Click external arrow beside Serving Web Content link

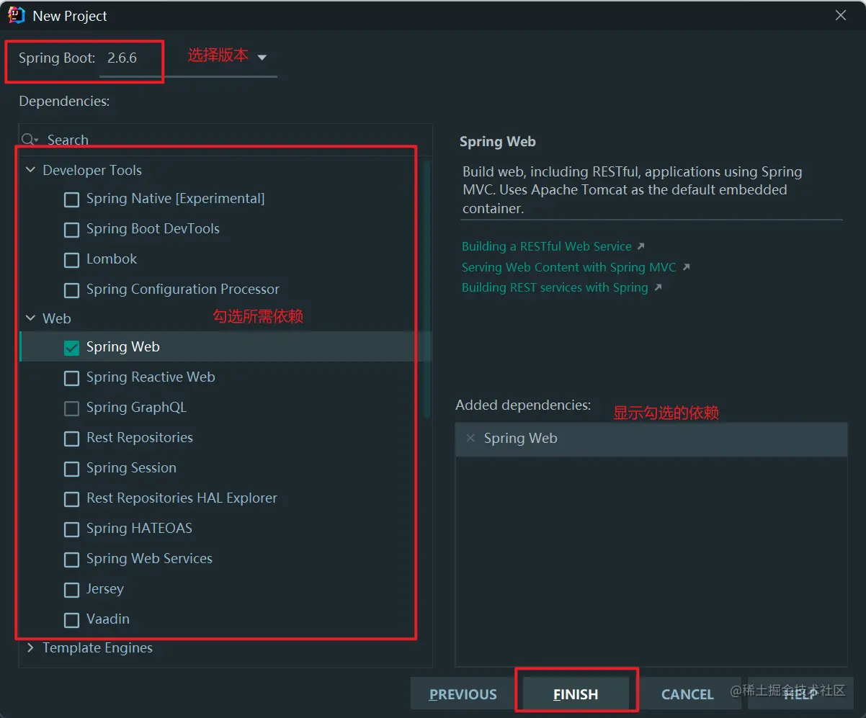click(x=686, y=267)
